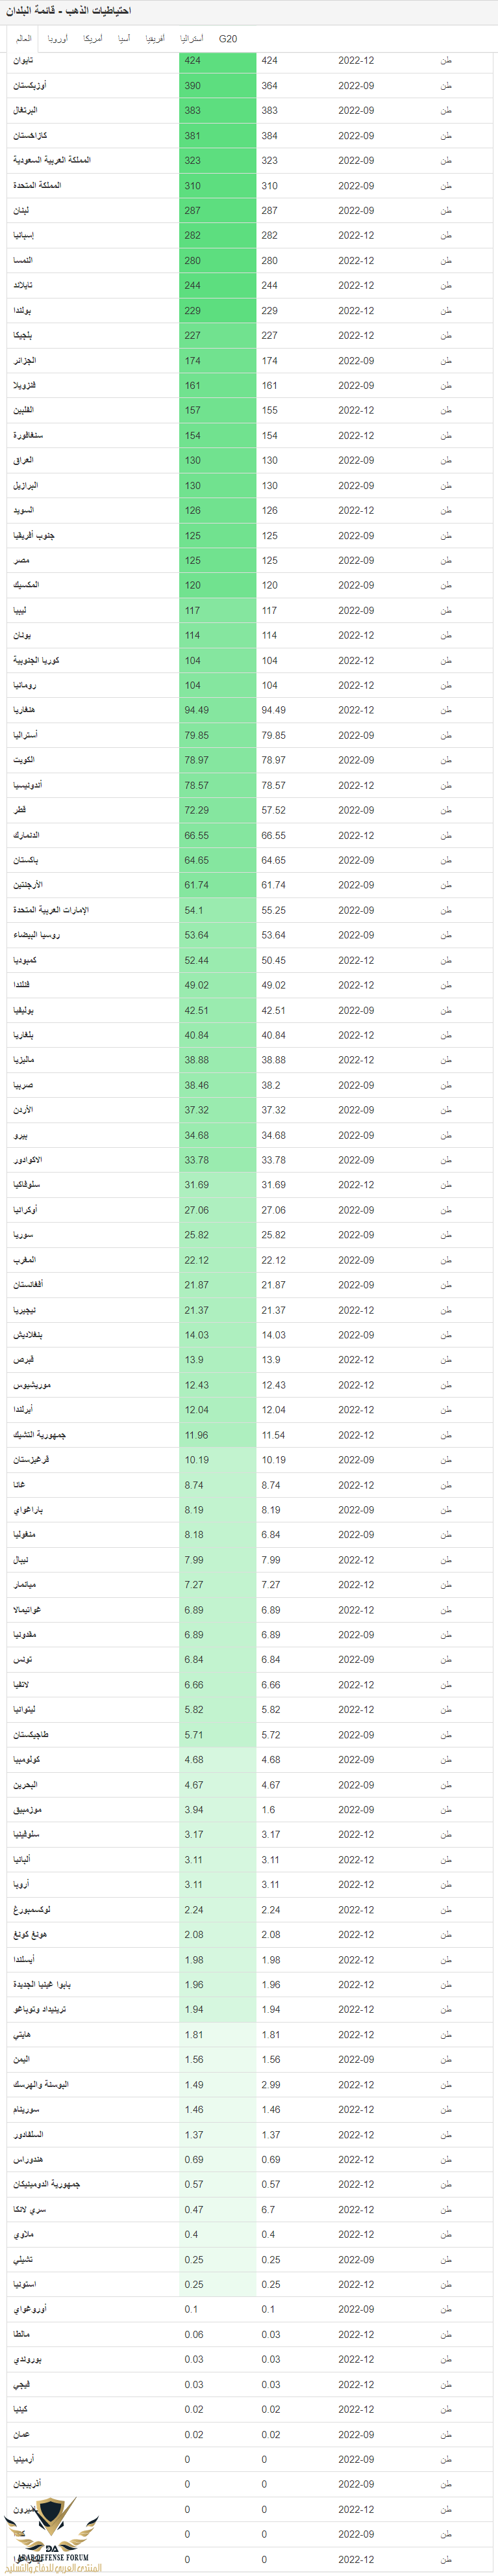This screenshot has height=2576, width=498.
Task: Open the تونس country link
Action: [x=22, y=1659]
